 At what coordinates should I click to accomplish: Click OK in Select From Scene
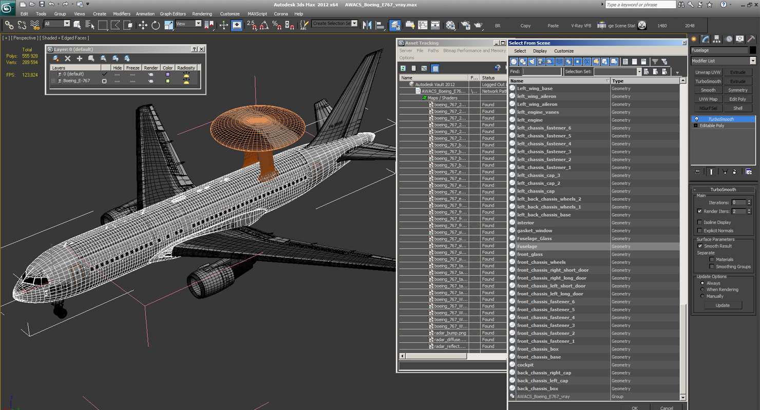click(635, 408)
